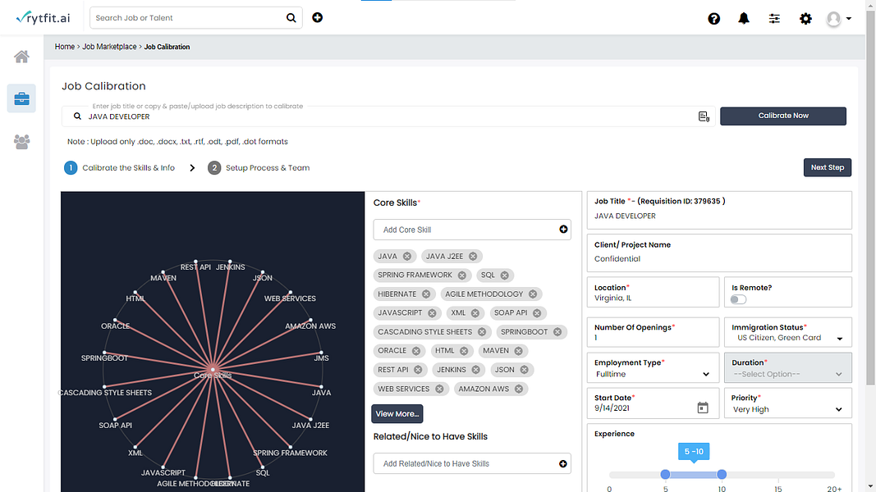
Task: Remove the SPRINGBOOT skill chip
Action: click(557, 332)
